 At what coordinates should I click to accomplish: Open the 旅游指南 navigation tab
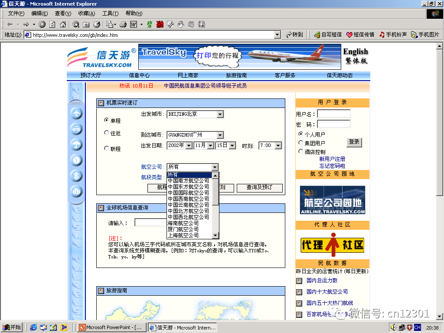pyautogui.click(x=236, y=75)
